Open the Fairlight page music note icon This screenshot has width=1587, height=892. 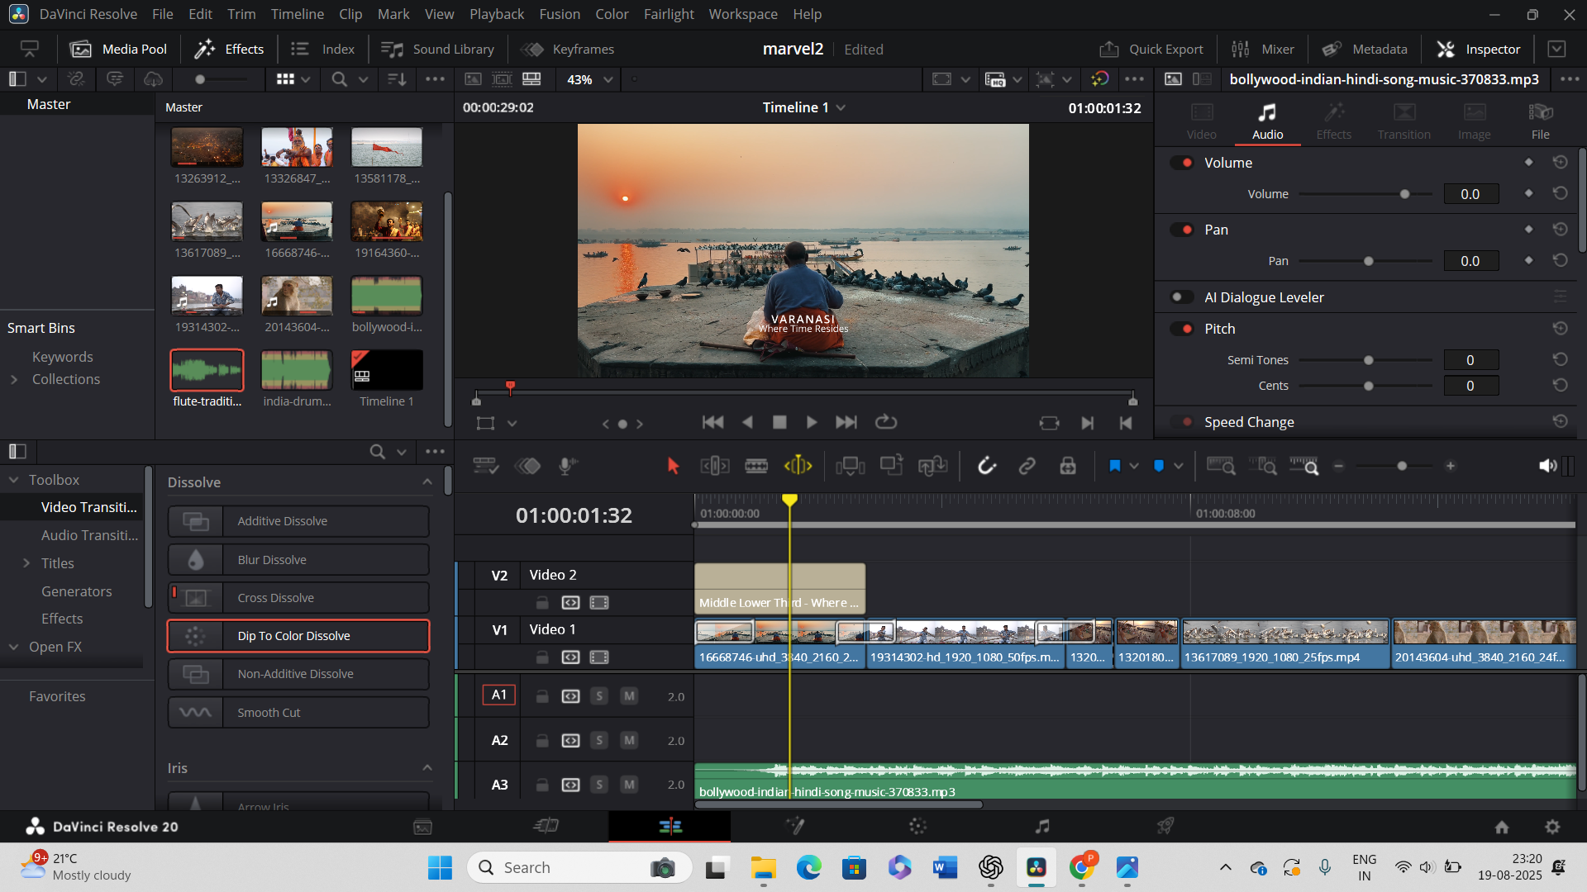1042,826
